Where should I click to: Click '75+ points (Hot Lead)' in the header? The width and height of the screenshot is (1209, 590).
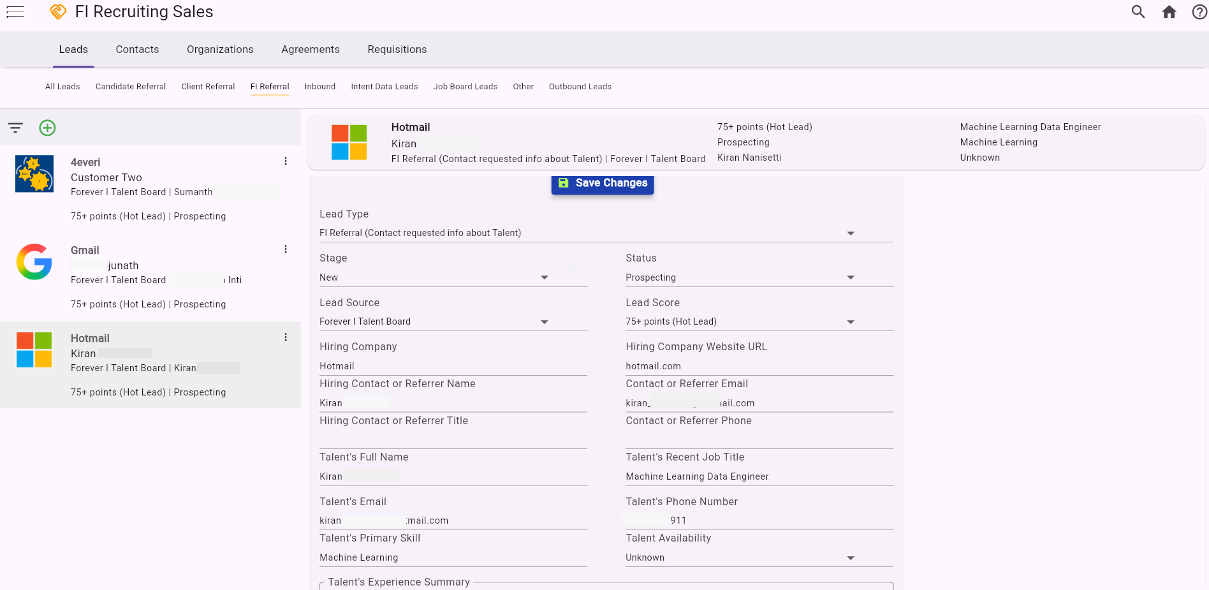765,127
